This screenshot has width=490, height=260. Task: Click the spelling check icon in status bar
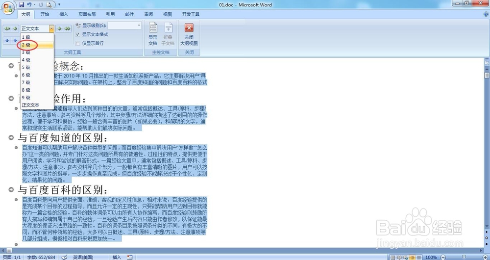(65, 257)
